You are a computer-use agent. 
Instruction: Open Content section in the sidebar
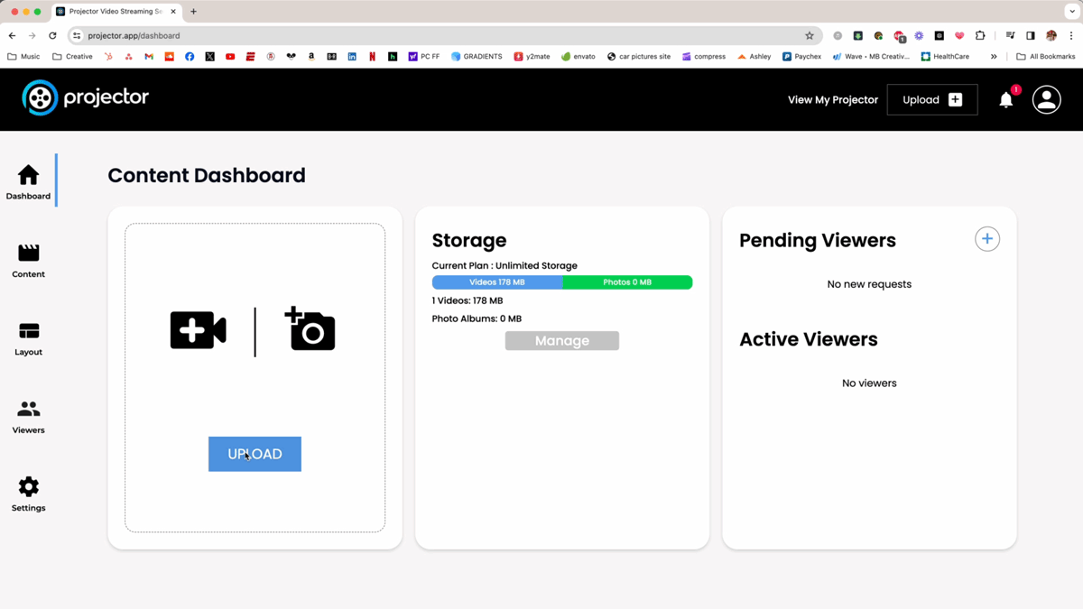[x=29, y=261]
